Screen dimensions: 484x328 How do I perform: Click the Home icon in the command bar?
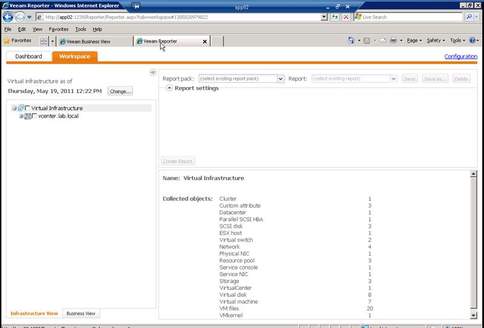coord(351,40)
